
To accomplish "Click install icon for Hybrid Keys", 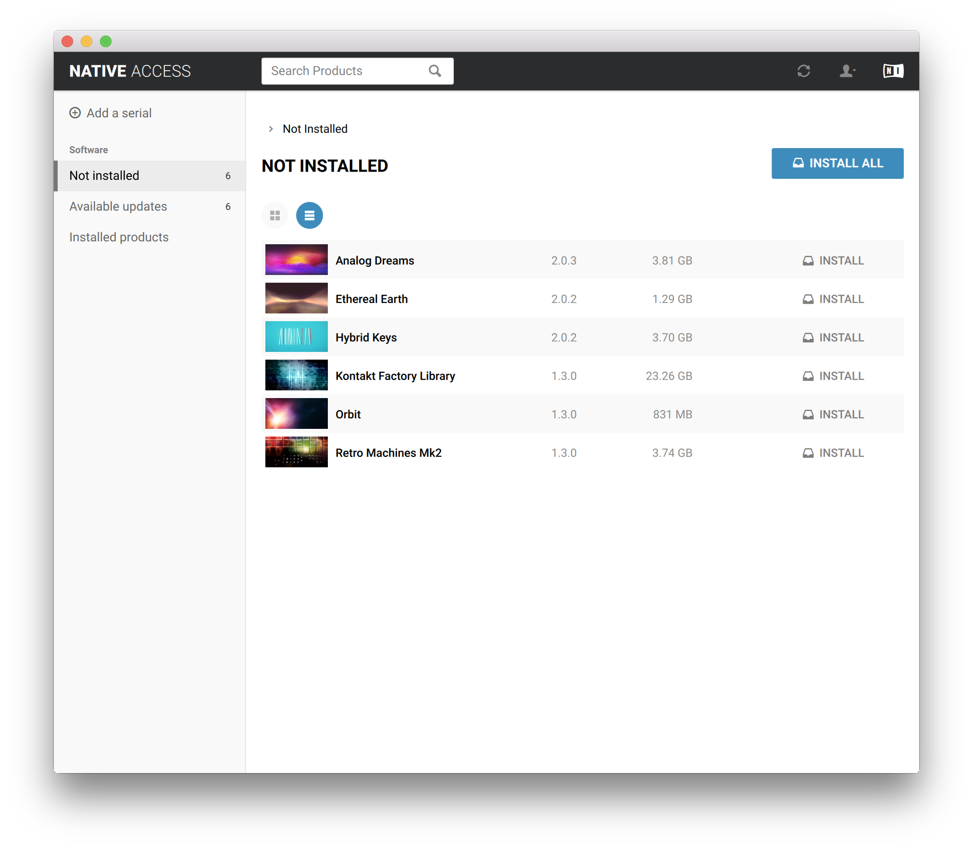I will pyautogui.click(x=808, y=337).
